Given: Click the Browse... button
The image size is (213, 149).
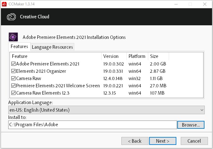Looking at the screenshot, I should (x=191, y=125).
